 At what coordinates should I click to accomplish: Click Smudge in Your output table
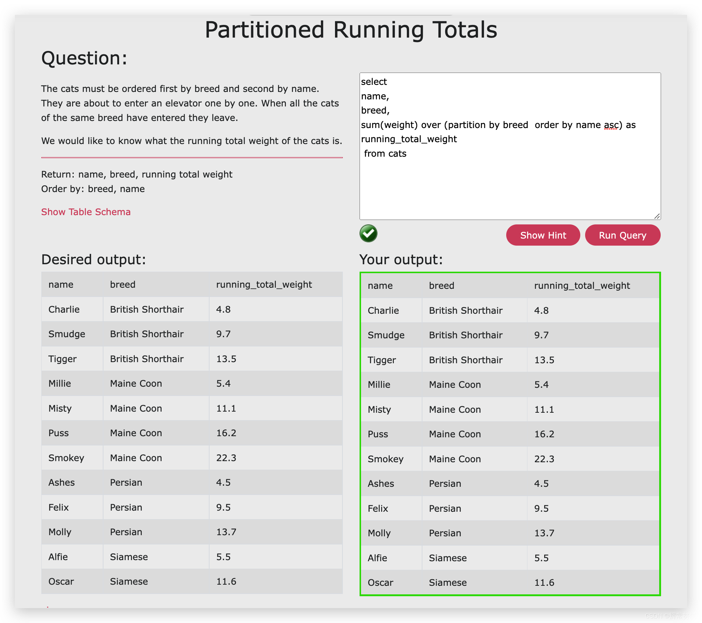pos(386,335)
